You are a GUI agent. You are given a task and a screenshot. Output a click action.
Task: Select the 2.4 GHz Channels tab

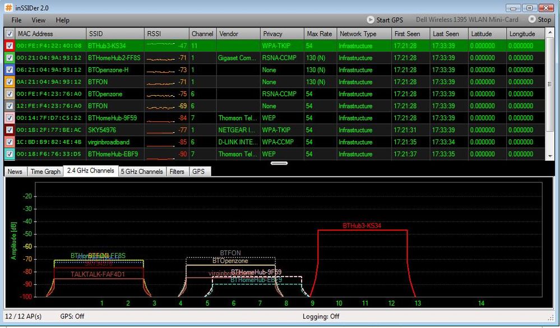(x=90, y=171)
